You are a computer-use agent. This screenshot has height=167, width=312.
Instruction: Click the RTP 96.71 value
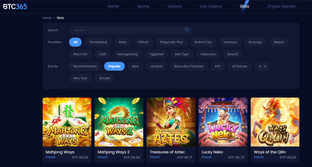[x=185, y=158]
